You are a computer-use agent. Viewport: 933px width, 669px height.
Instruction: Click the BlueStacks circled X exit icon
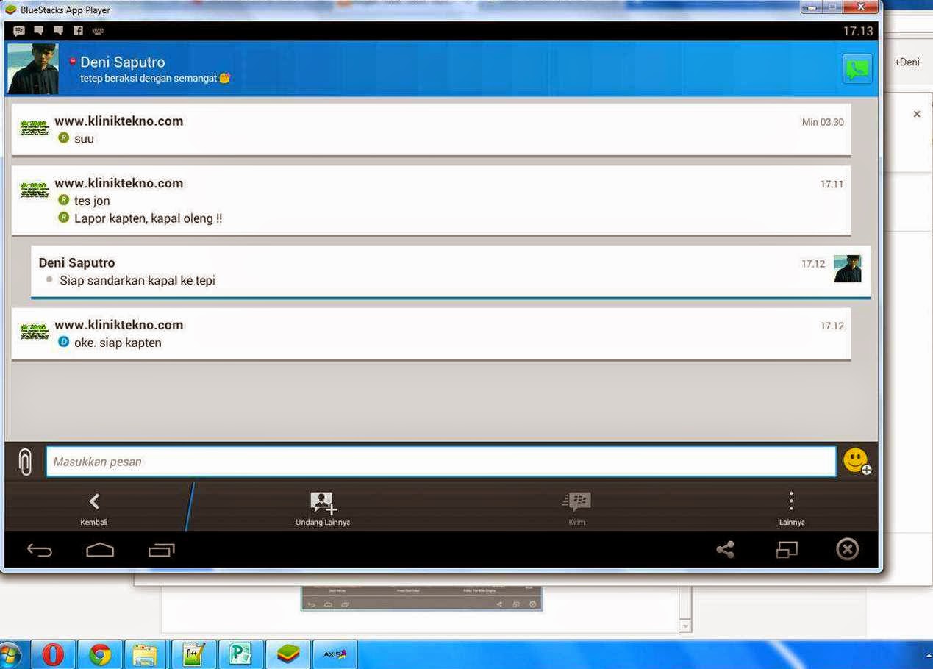(x=848, y=549)
